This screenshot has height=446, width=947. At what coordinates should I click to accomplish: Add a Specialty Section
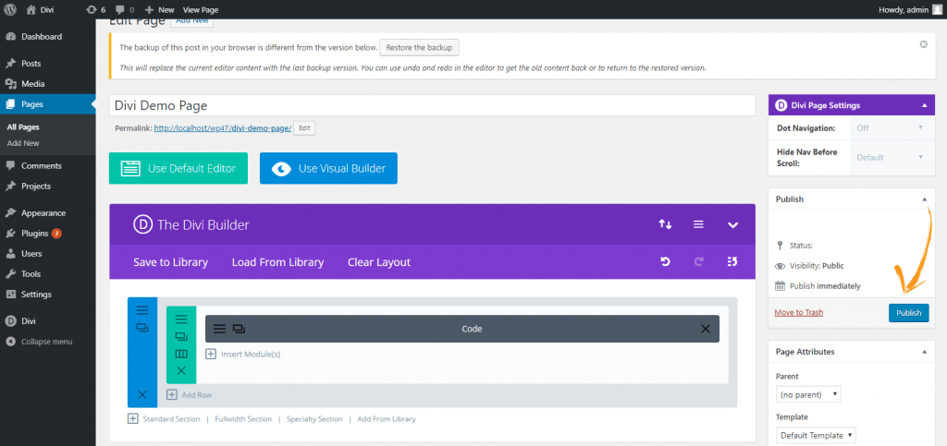[314, 419]
